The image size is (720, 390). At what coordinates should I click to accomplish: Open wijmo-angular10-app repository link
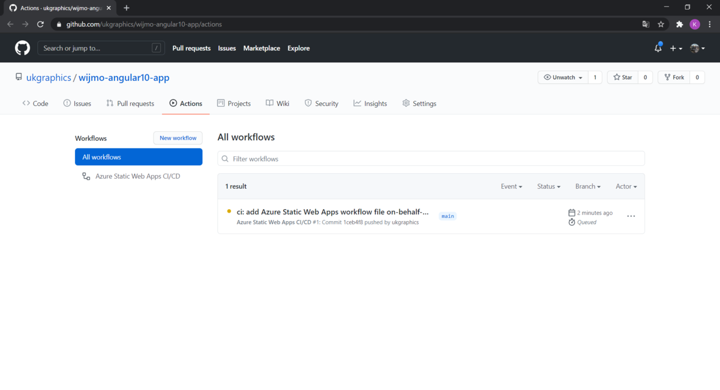click(x=124, y=78)
